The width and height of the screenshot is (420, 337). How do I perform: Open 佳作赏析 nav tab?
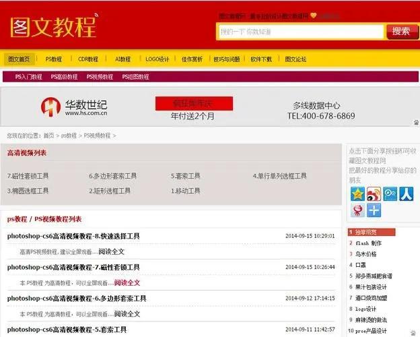tap(192, 59)
